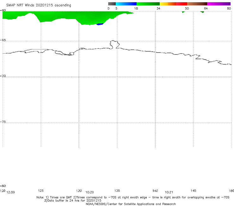Click the color scale label '5'
This screenshot has width=234, height=206.
(116, 8)
